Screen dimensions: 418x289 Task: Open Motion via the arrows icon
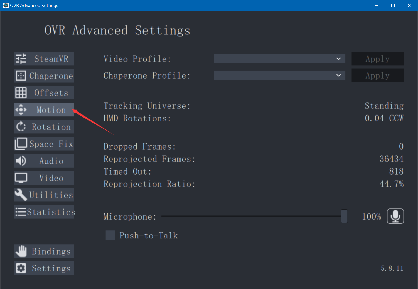[x=21, y=110]
